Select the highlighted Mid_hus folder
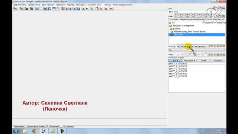The height and width of the screenshot is (134, 238). tap(197, 35)
